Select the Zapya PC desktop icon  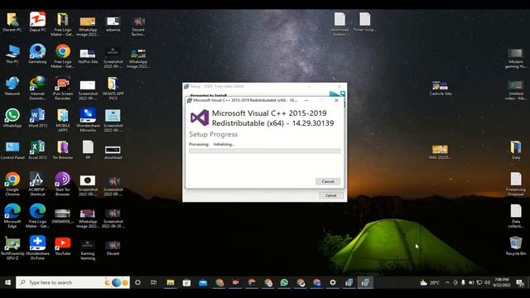point(37,22)
